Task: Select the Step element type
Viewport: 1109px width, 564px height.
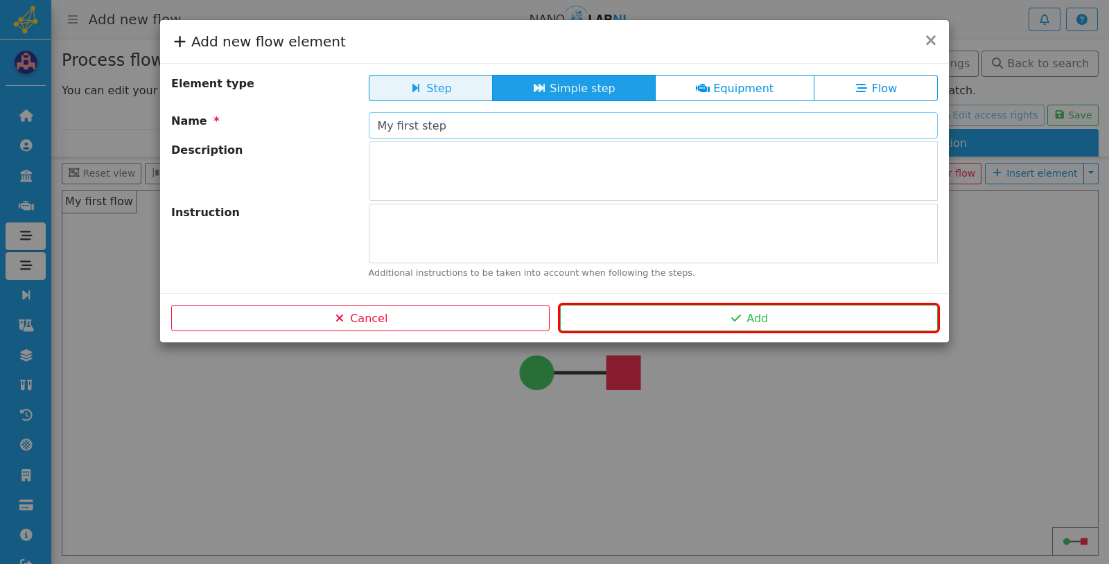Action: 430,88
